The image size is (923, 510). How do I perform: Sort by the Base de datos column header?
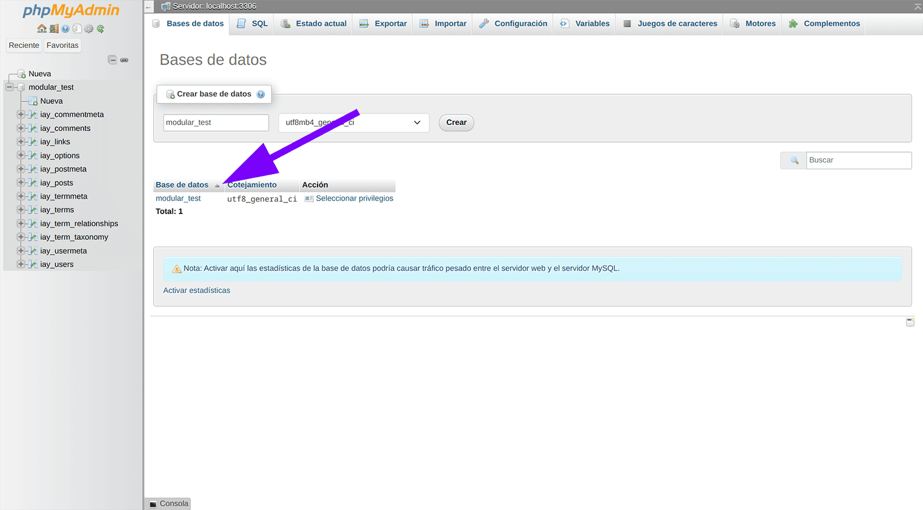(182, 185)
